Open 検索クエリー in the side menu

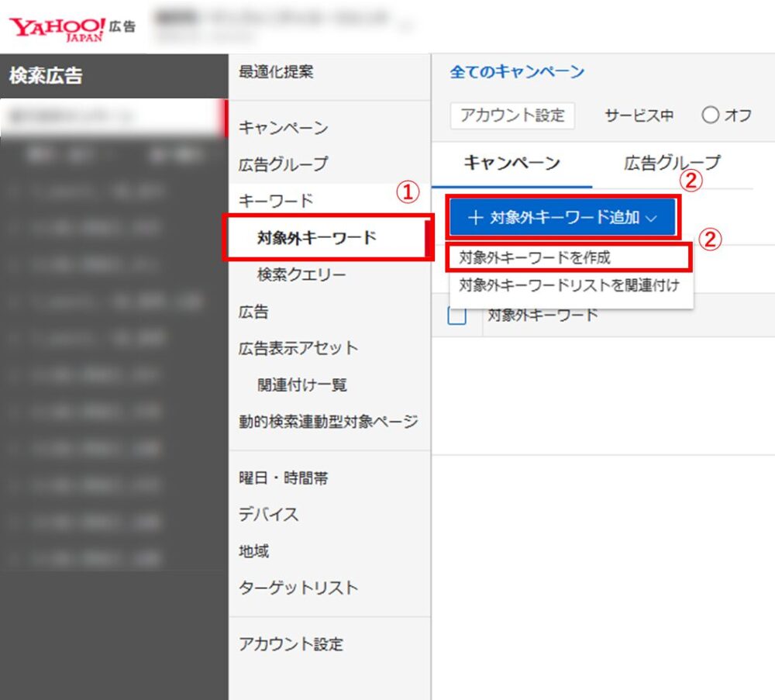pos(301,275)
